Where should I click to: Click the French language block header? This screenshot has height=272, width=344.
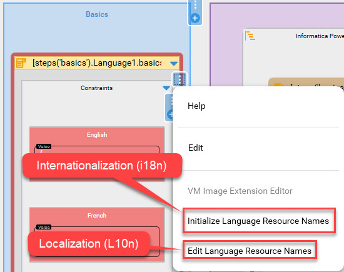coord(97,215)
